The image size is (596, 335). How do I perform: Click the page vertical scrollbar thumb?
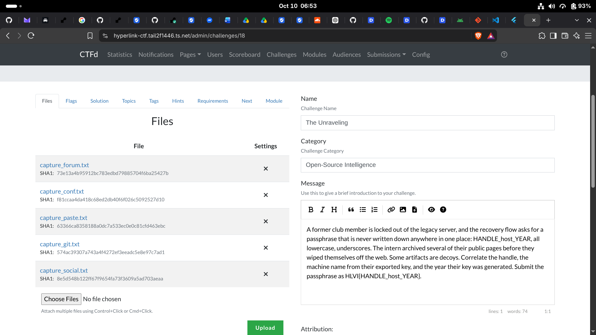coord(593,141)
